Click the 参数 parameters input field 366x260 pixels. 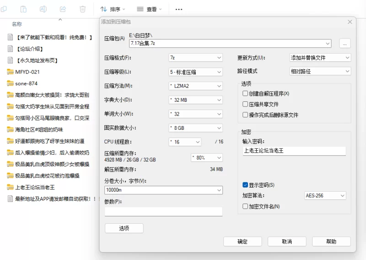pyautogui.click(x=163, y=211)
